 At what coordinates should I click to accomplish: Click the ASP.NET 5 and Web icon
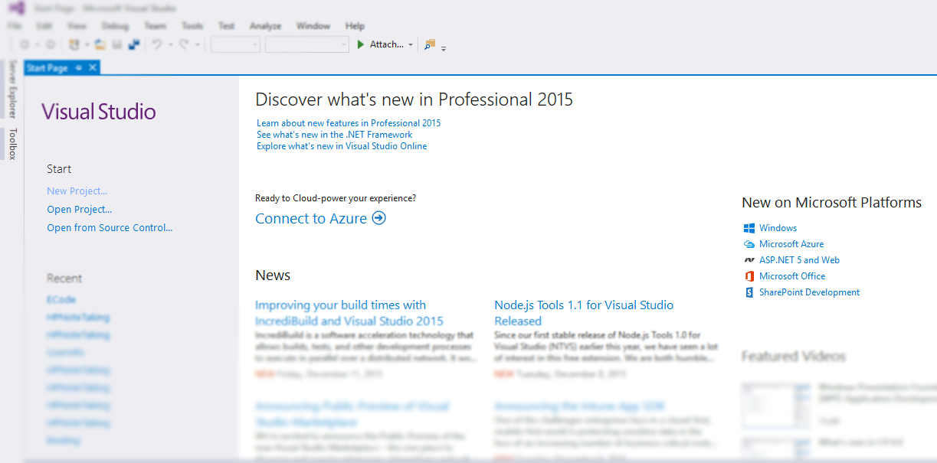click(749, 260)
